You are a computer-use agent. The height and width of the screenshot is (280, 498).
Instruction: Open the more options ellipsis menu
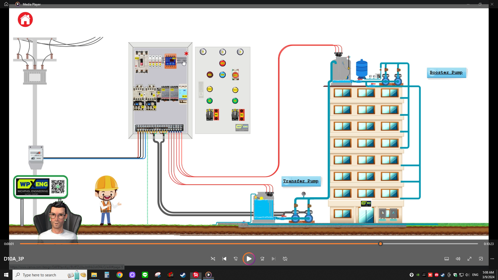click(492, 259)
